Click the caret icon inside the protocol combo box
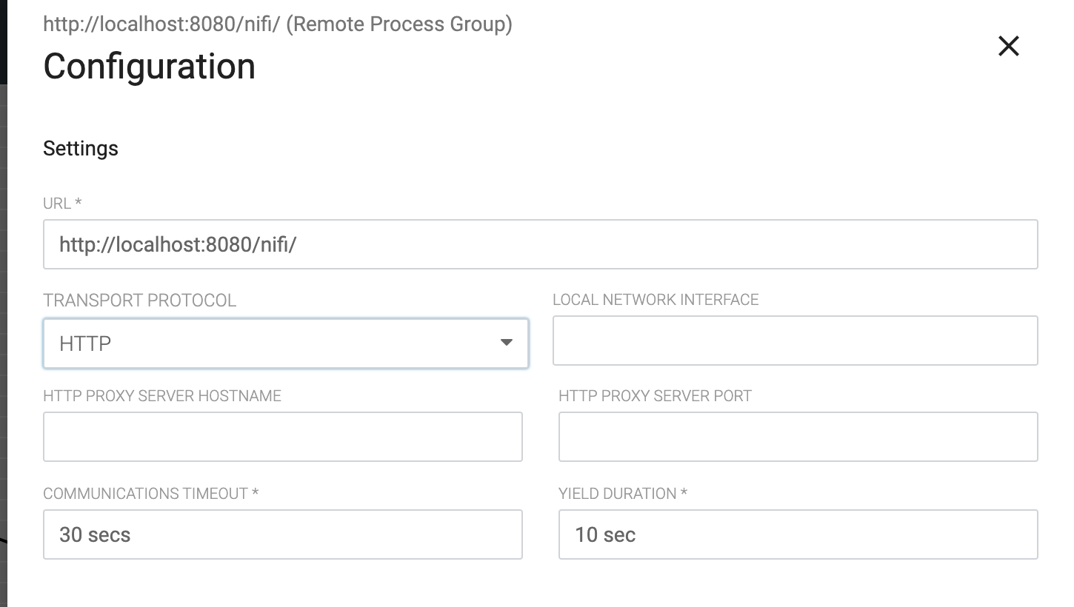 point(507,343)
